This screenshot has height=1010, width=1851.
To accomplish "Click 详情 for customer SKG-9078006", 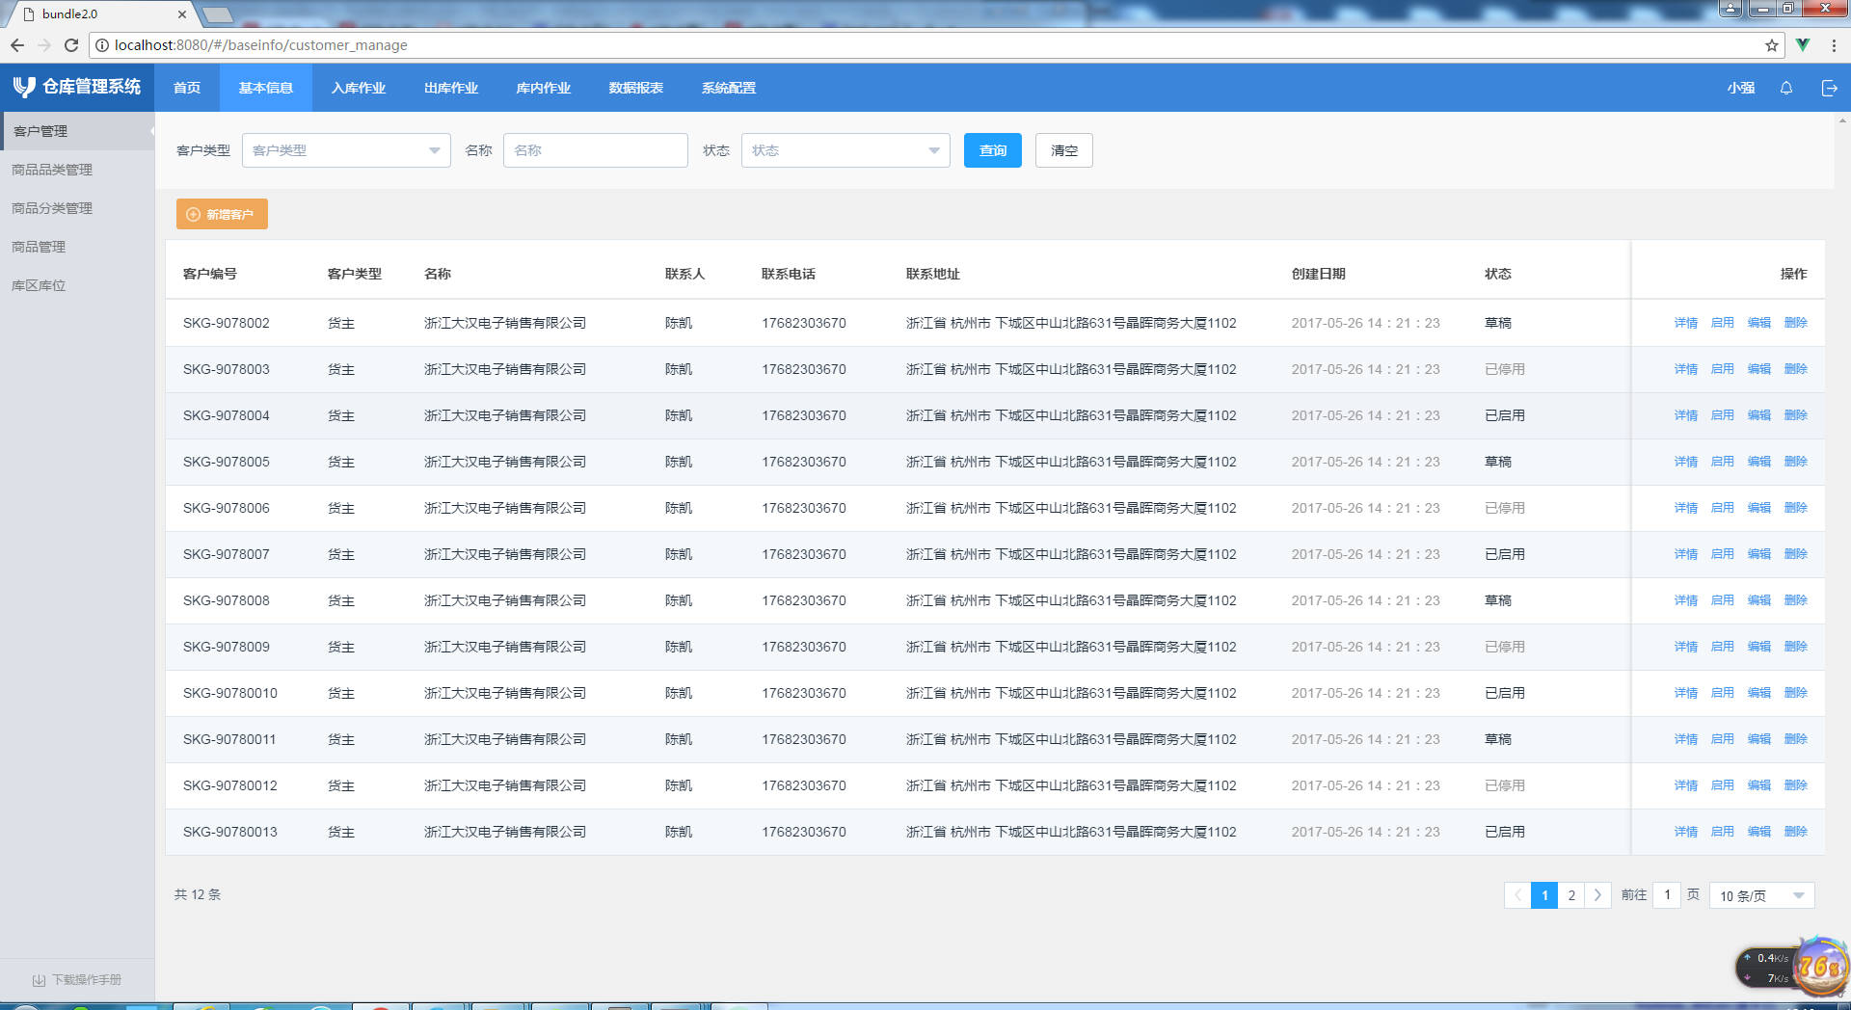I will point(1686,508).
